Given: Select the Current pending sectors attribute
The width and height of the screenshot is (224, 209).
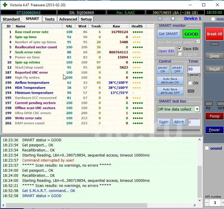Looking at the screenshot, I should tap(78, 103).
